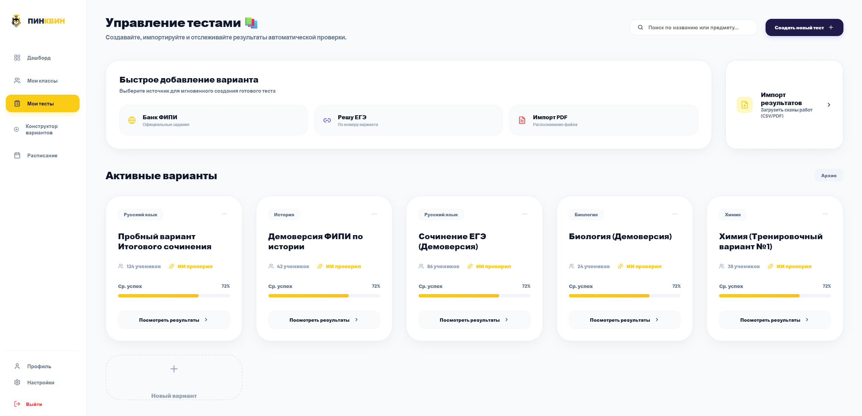Click the search magnifier icon
The height and width of the screenshot is (416, 862).
[640, 28]
